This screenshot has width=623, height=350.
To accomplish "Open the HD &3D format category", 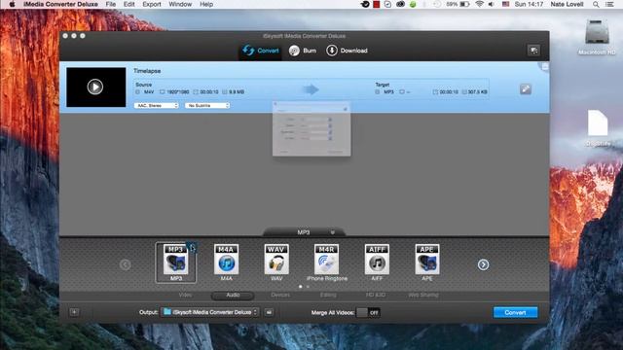I will (x=376, y=295).
